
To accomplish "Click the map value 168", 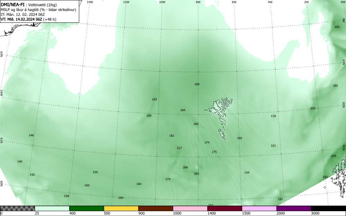I will click(x=139, y=184).
